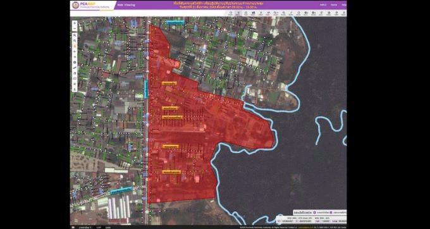Zoom in with the plus map button
The width and height of the screenshot is (430, 229).
click(x=75, y=23)
